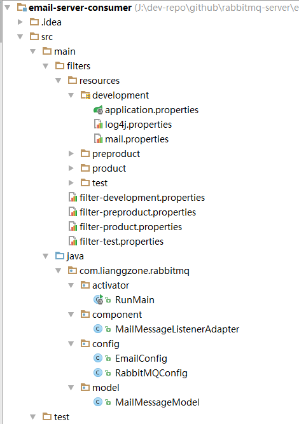This screenshot has width=299, height=424.
Task: Click the development resources-root folder icon
Action: [85, 95]
